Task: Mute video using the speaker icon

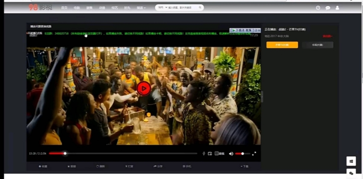Action: pos(231,154)
